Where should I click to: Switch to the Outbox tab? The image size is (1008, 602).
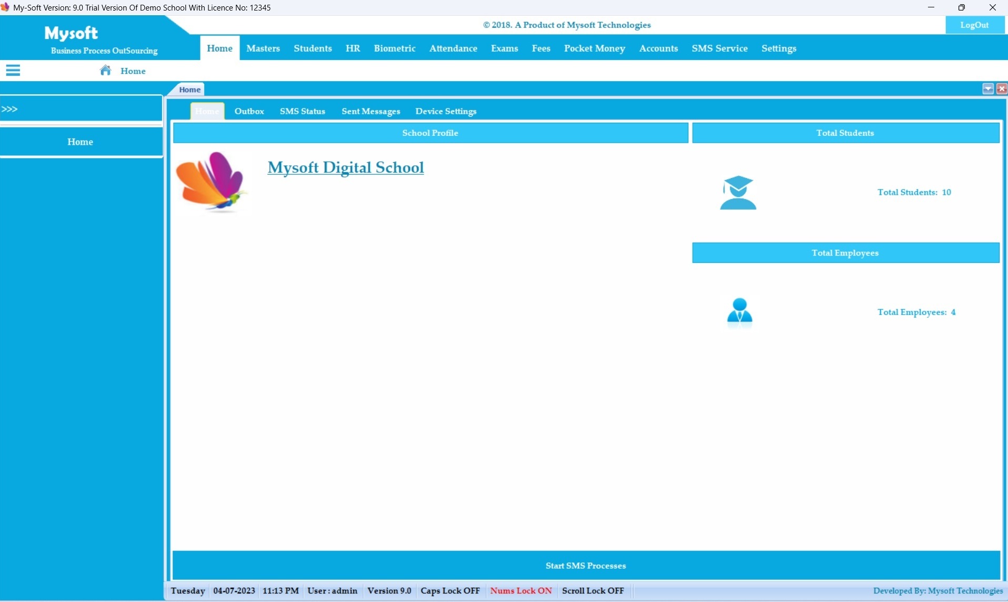pyautogui.click(x=249, y=111)
